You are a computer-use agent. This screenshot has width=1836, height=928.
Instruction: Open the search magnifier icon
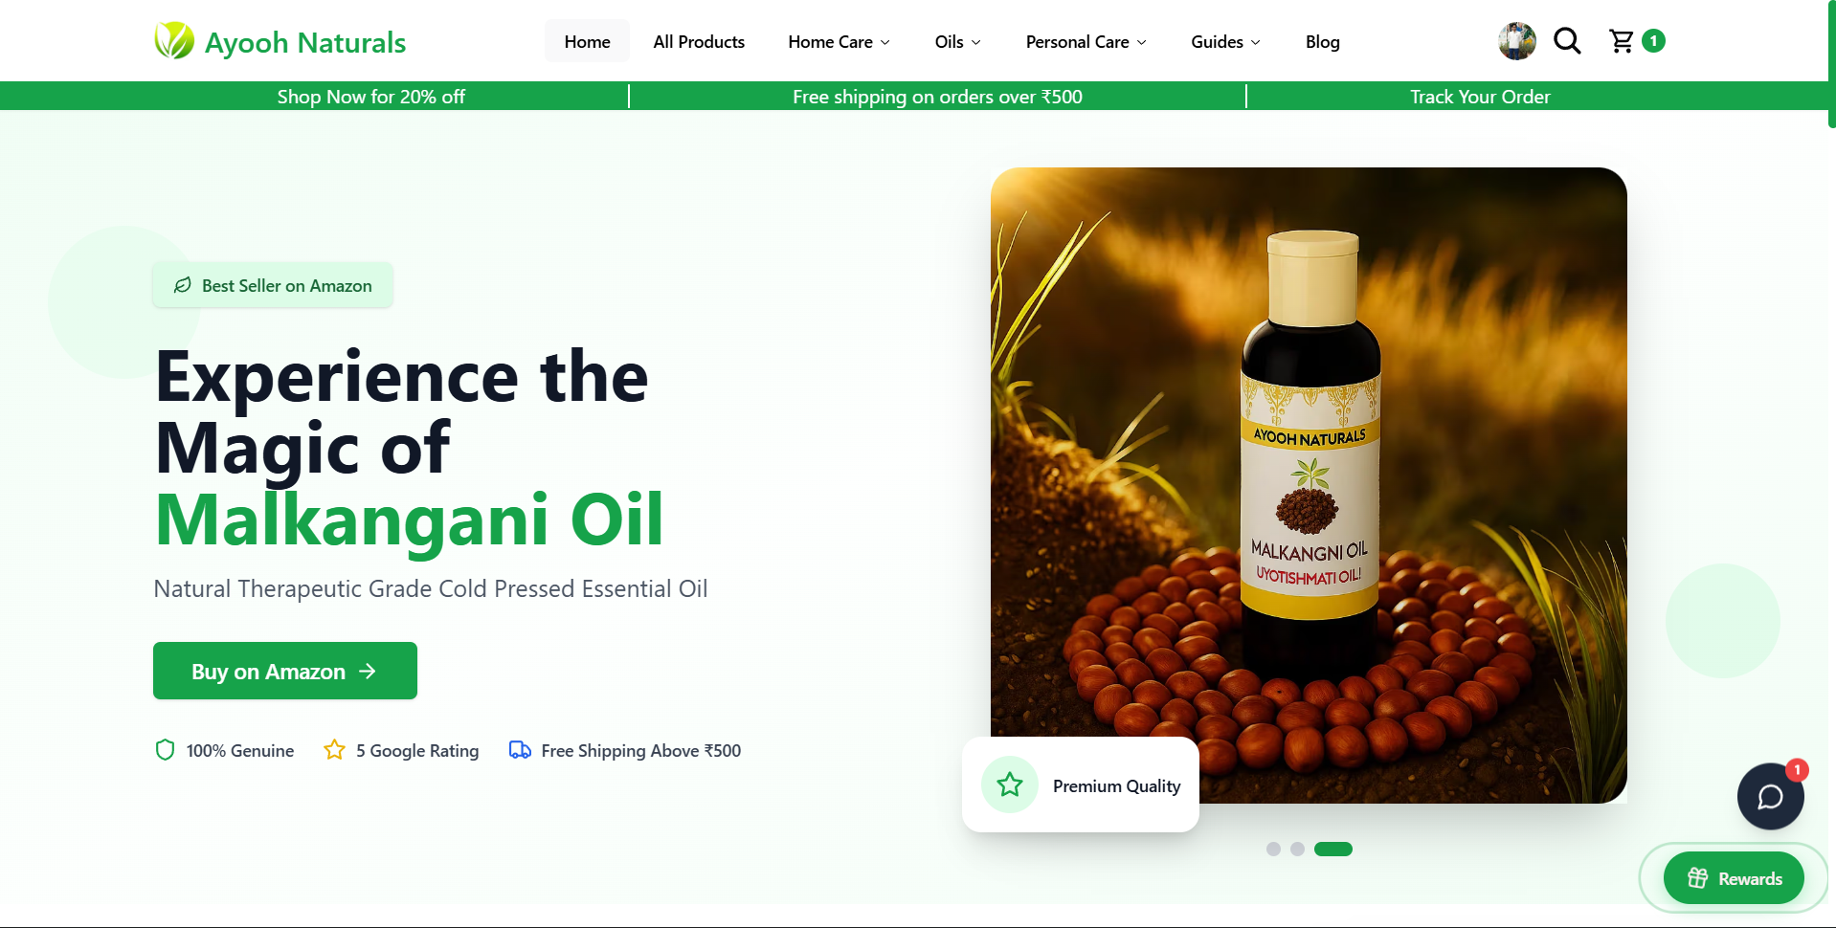1567,41
